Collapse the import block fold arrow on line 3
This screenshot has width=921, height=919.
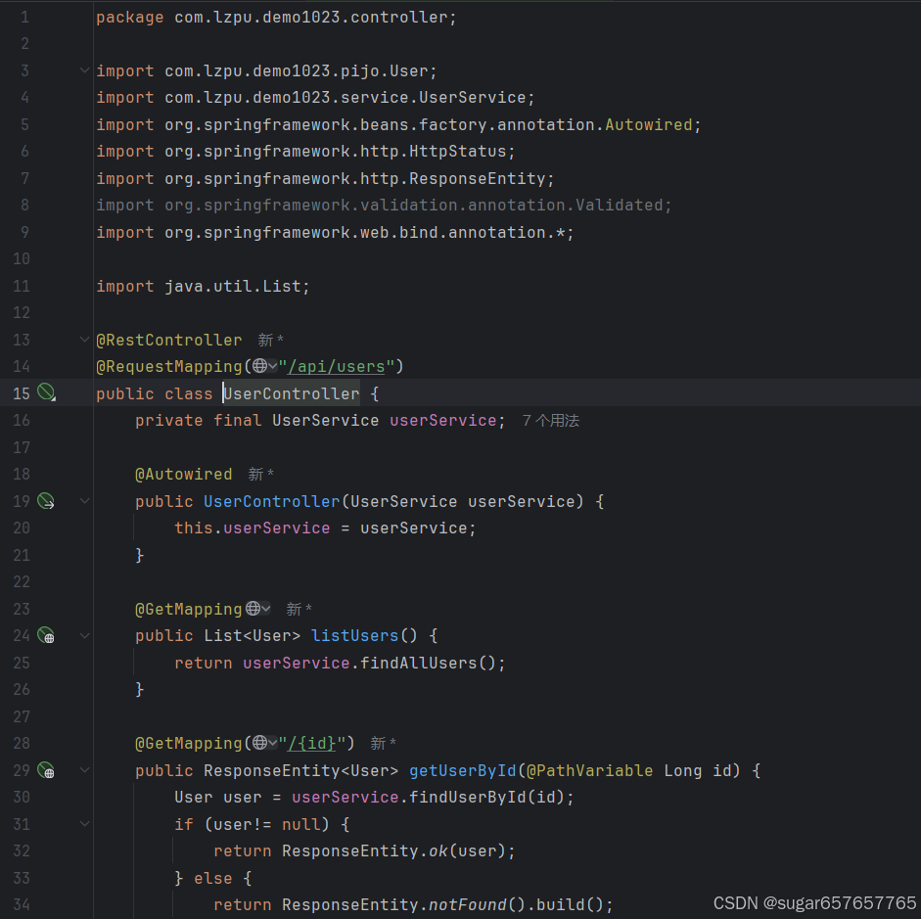tap(84, 70)
